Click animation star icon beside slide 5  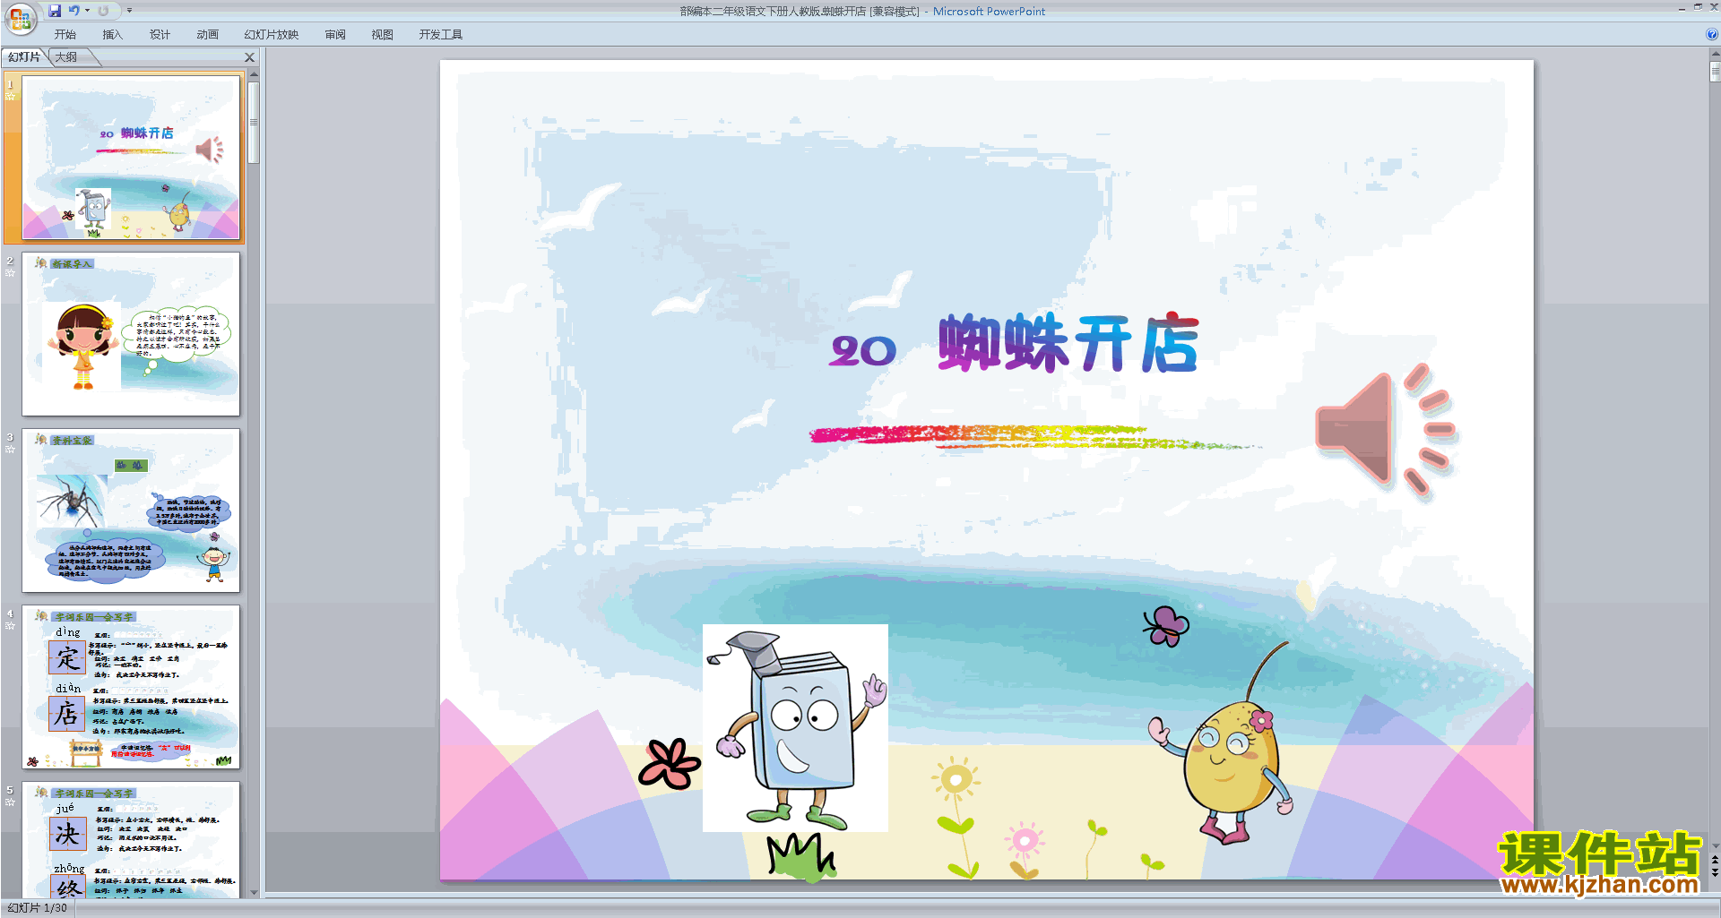click(11, 802)
